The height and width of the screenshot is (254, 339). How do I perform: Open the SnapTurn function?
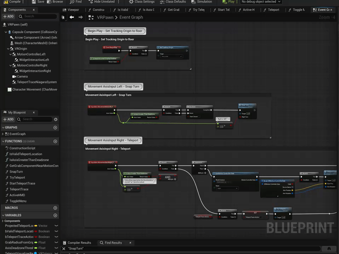tap(16, 172)
